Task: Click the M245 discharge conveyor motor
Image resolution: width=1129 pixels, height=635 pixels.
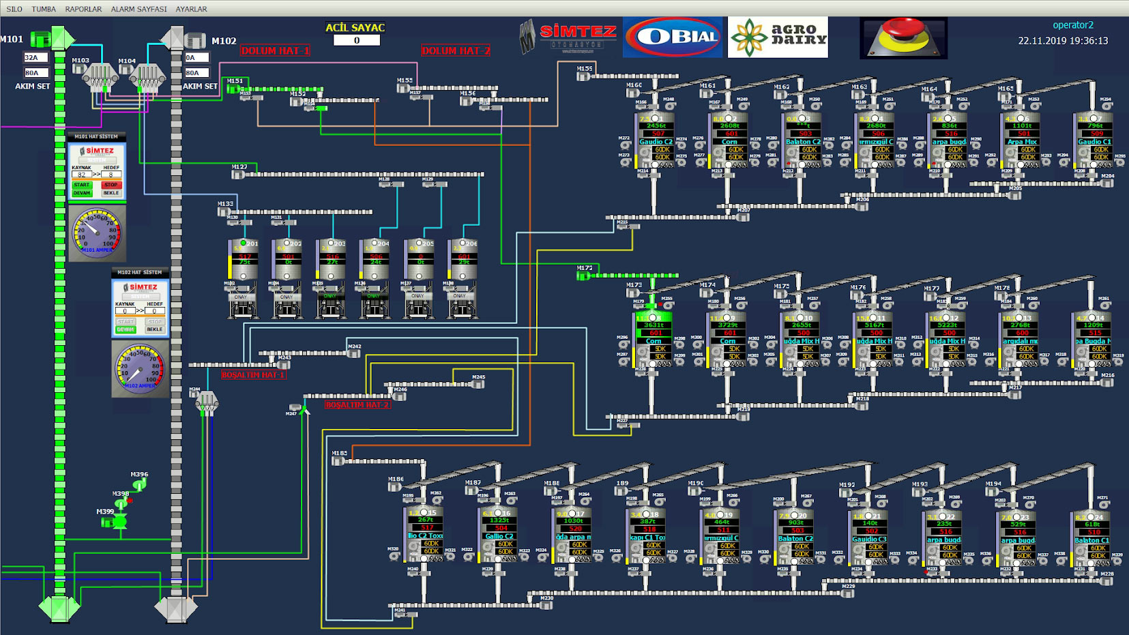Action: [x=479, y=384]
